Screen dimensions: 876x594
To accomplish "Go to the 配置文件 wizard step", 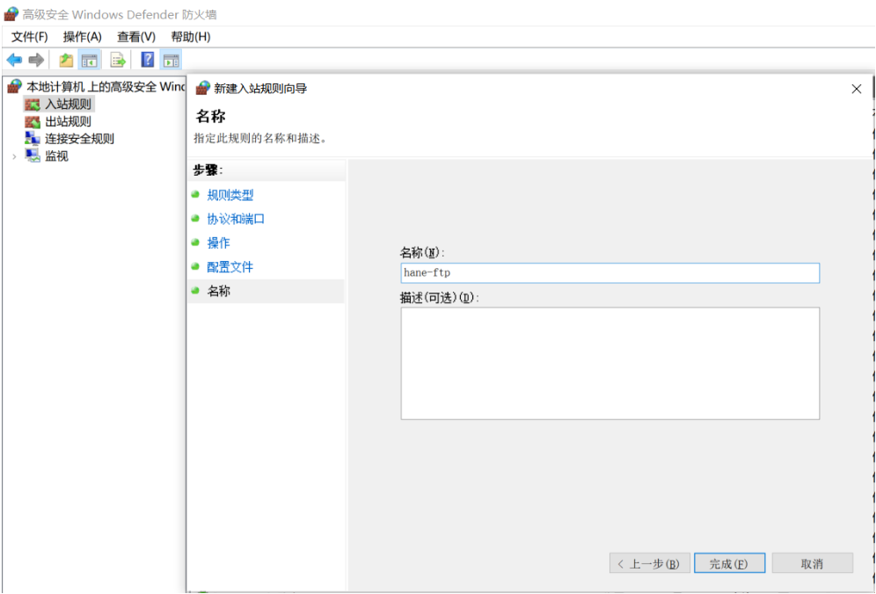I will coord(230,267).
